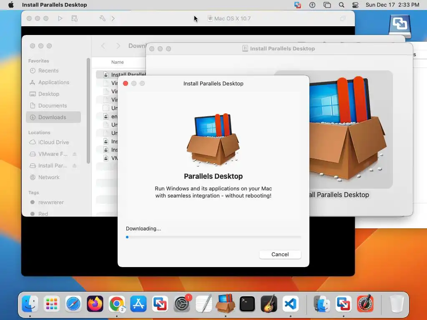Screen dimensions: 427x320
Task: Open System Settings from the Dock
Action: point(182,304)
